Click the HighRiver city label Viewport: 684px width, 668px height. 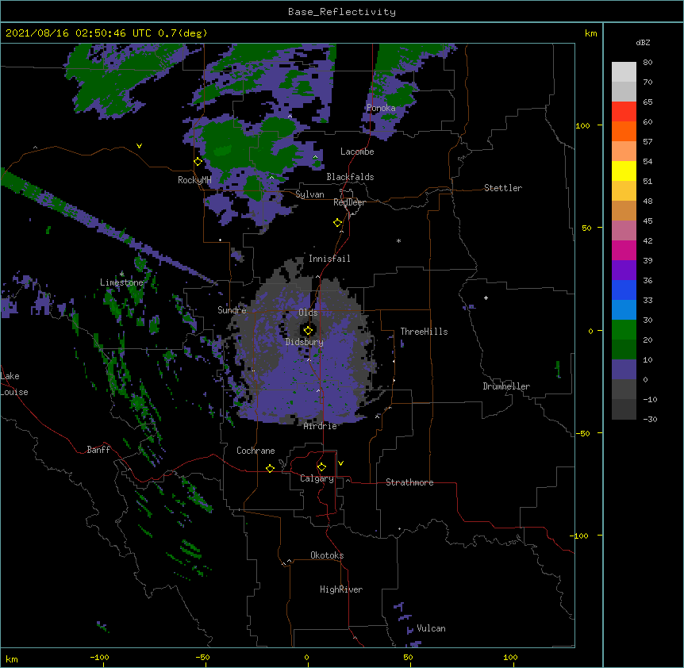[341, 589]
